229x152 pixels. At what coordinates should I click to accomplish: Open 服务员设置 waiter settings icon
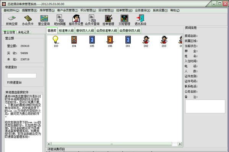(76, 20)
